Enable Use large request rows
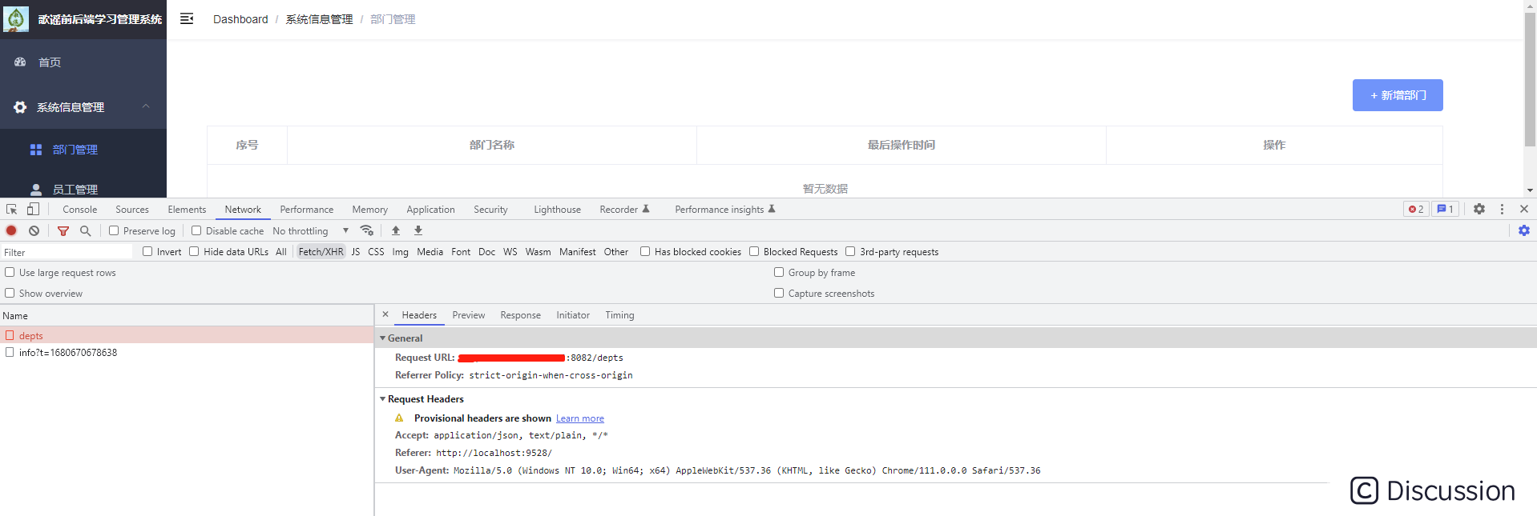This screenshot has width=1537, height=516. point(10,272)
